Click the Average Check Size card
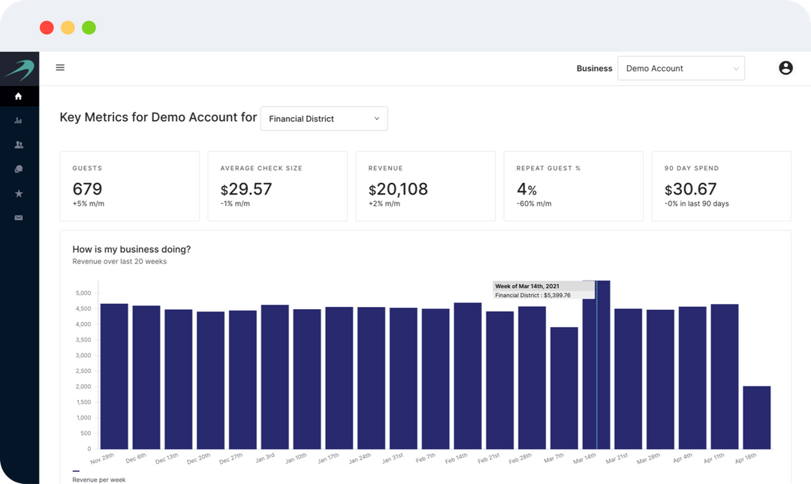The width and height of the screenshot is (811, 484). tap(277, 186)
